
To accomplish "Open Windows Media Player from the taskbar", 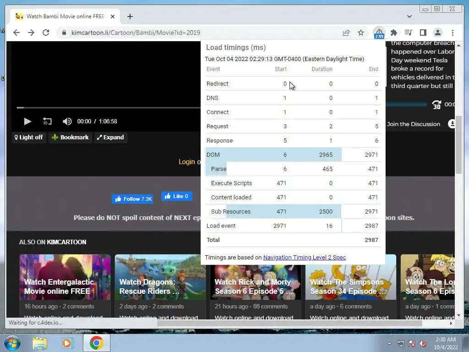I will [x=68, y=343].
